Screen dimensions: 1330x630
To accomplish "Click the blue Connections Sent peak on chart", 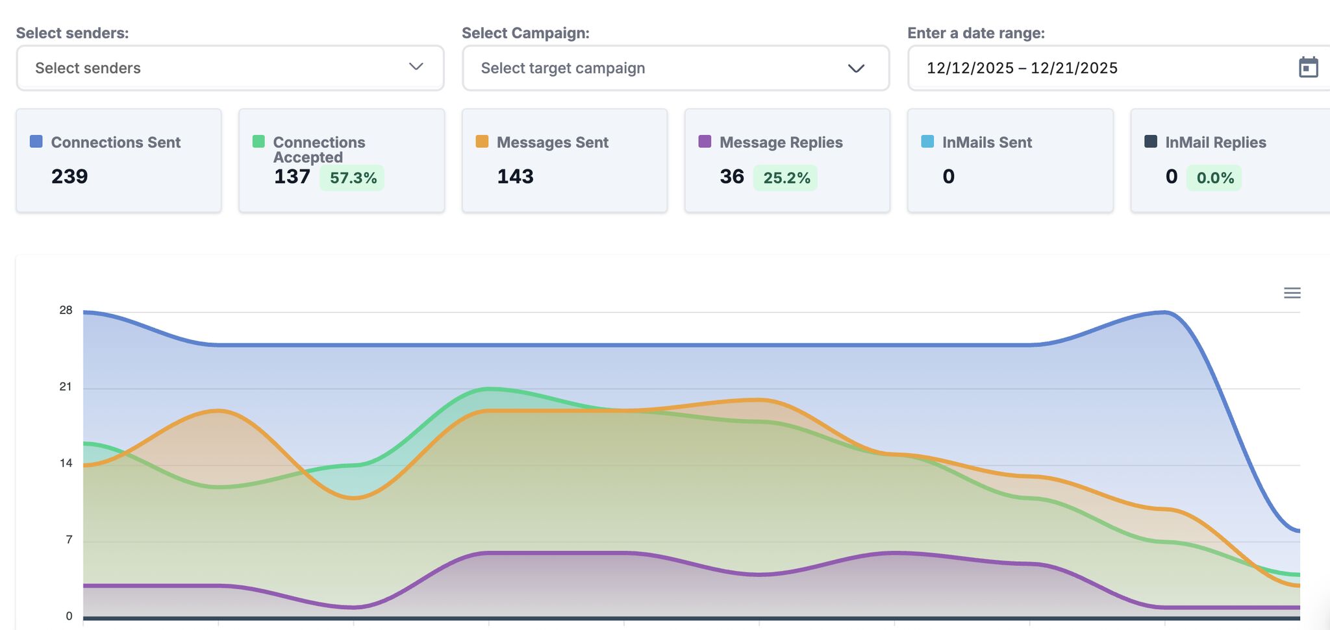I will pyautogui.click(x=1164, y=313).
